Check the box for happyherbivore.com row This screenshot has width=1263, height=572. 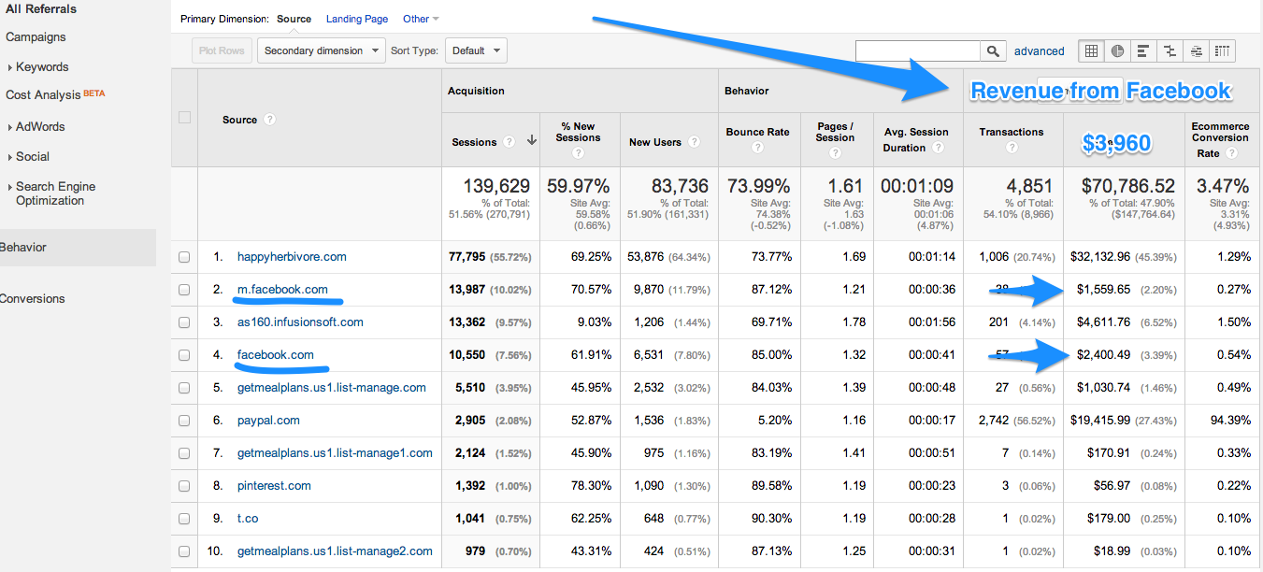tap(184, 257)
